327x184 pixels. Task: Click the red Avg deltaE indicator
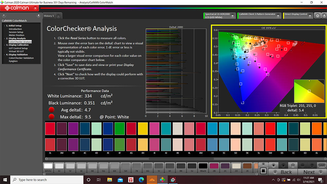(x=51, y=110)
